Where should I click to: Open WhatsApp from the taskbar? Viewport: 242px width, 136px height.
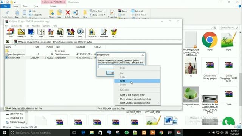tap(127, 133)
